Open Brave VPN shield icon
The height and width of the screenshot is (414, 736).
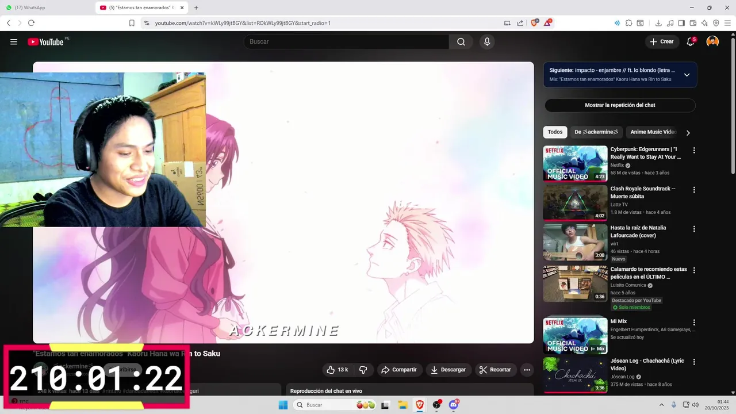(716, 23)
